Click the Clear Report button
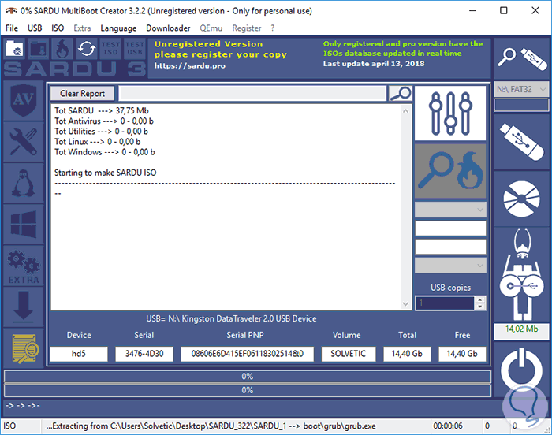 click(82, 94)
